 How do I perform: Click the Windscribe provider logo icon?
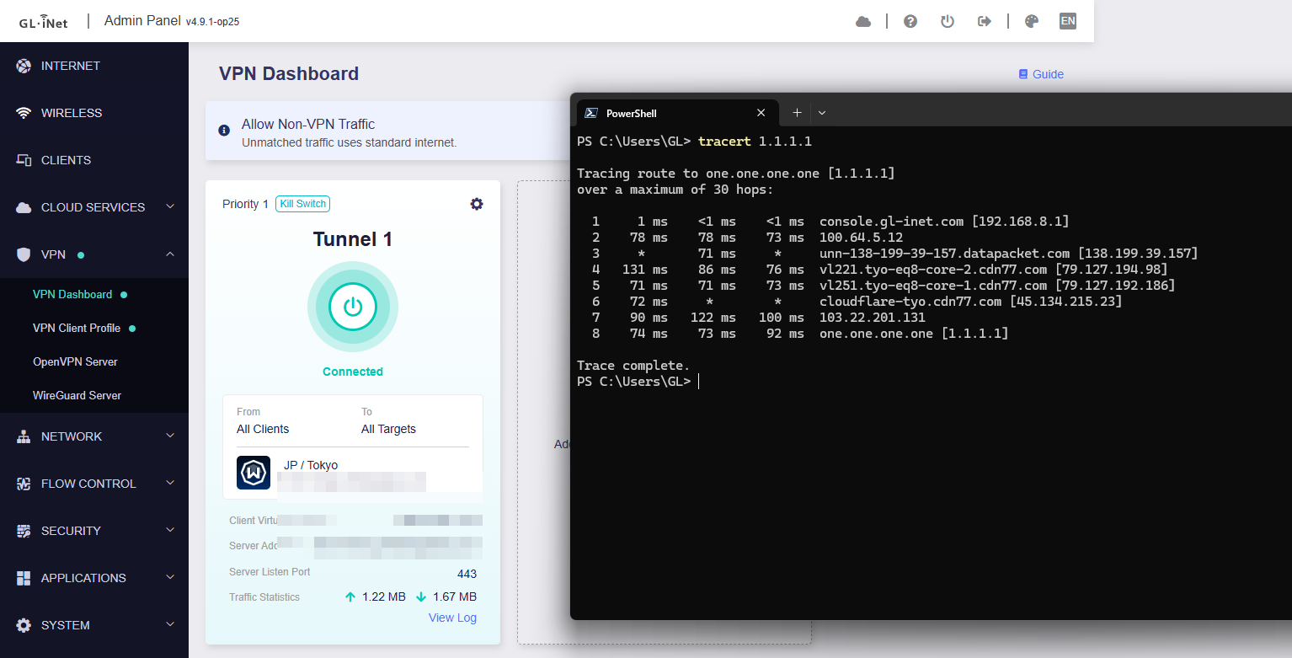point(254,473)
